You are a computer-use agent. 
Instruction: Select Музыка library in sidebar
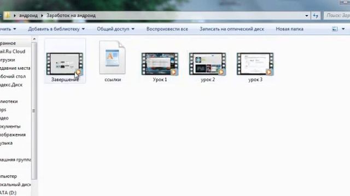point(6,143)
